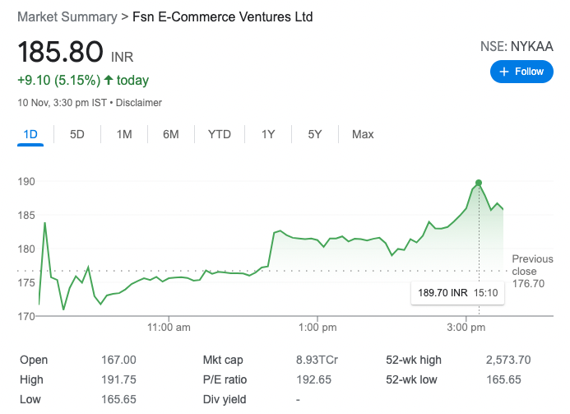
Task: Switch to the YTD tab
Action: point(220,135)
